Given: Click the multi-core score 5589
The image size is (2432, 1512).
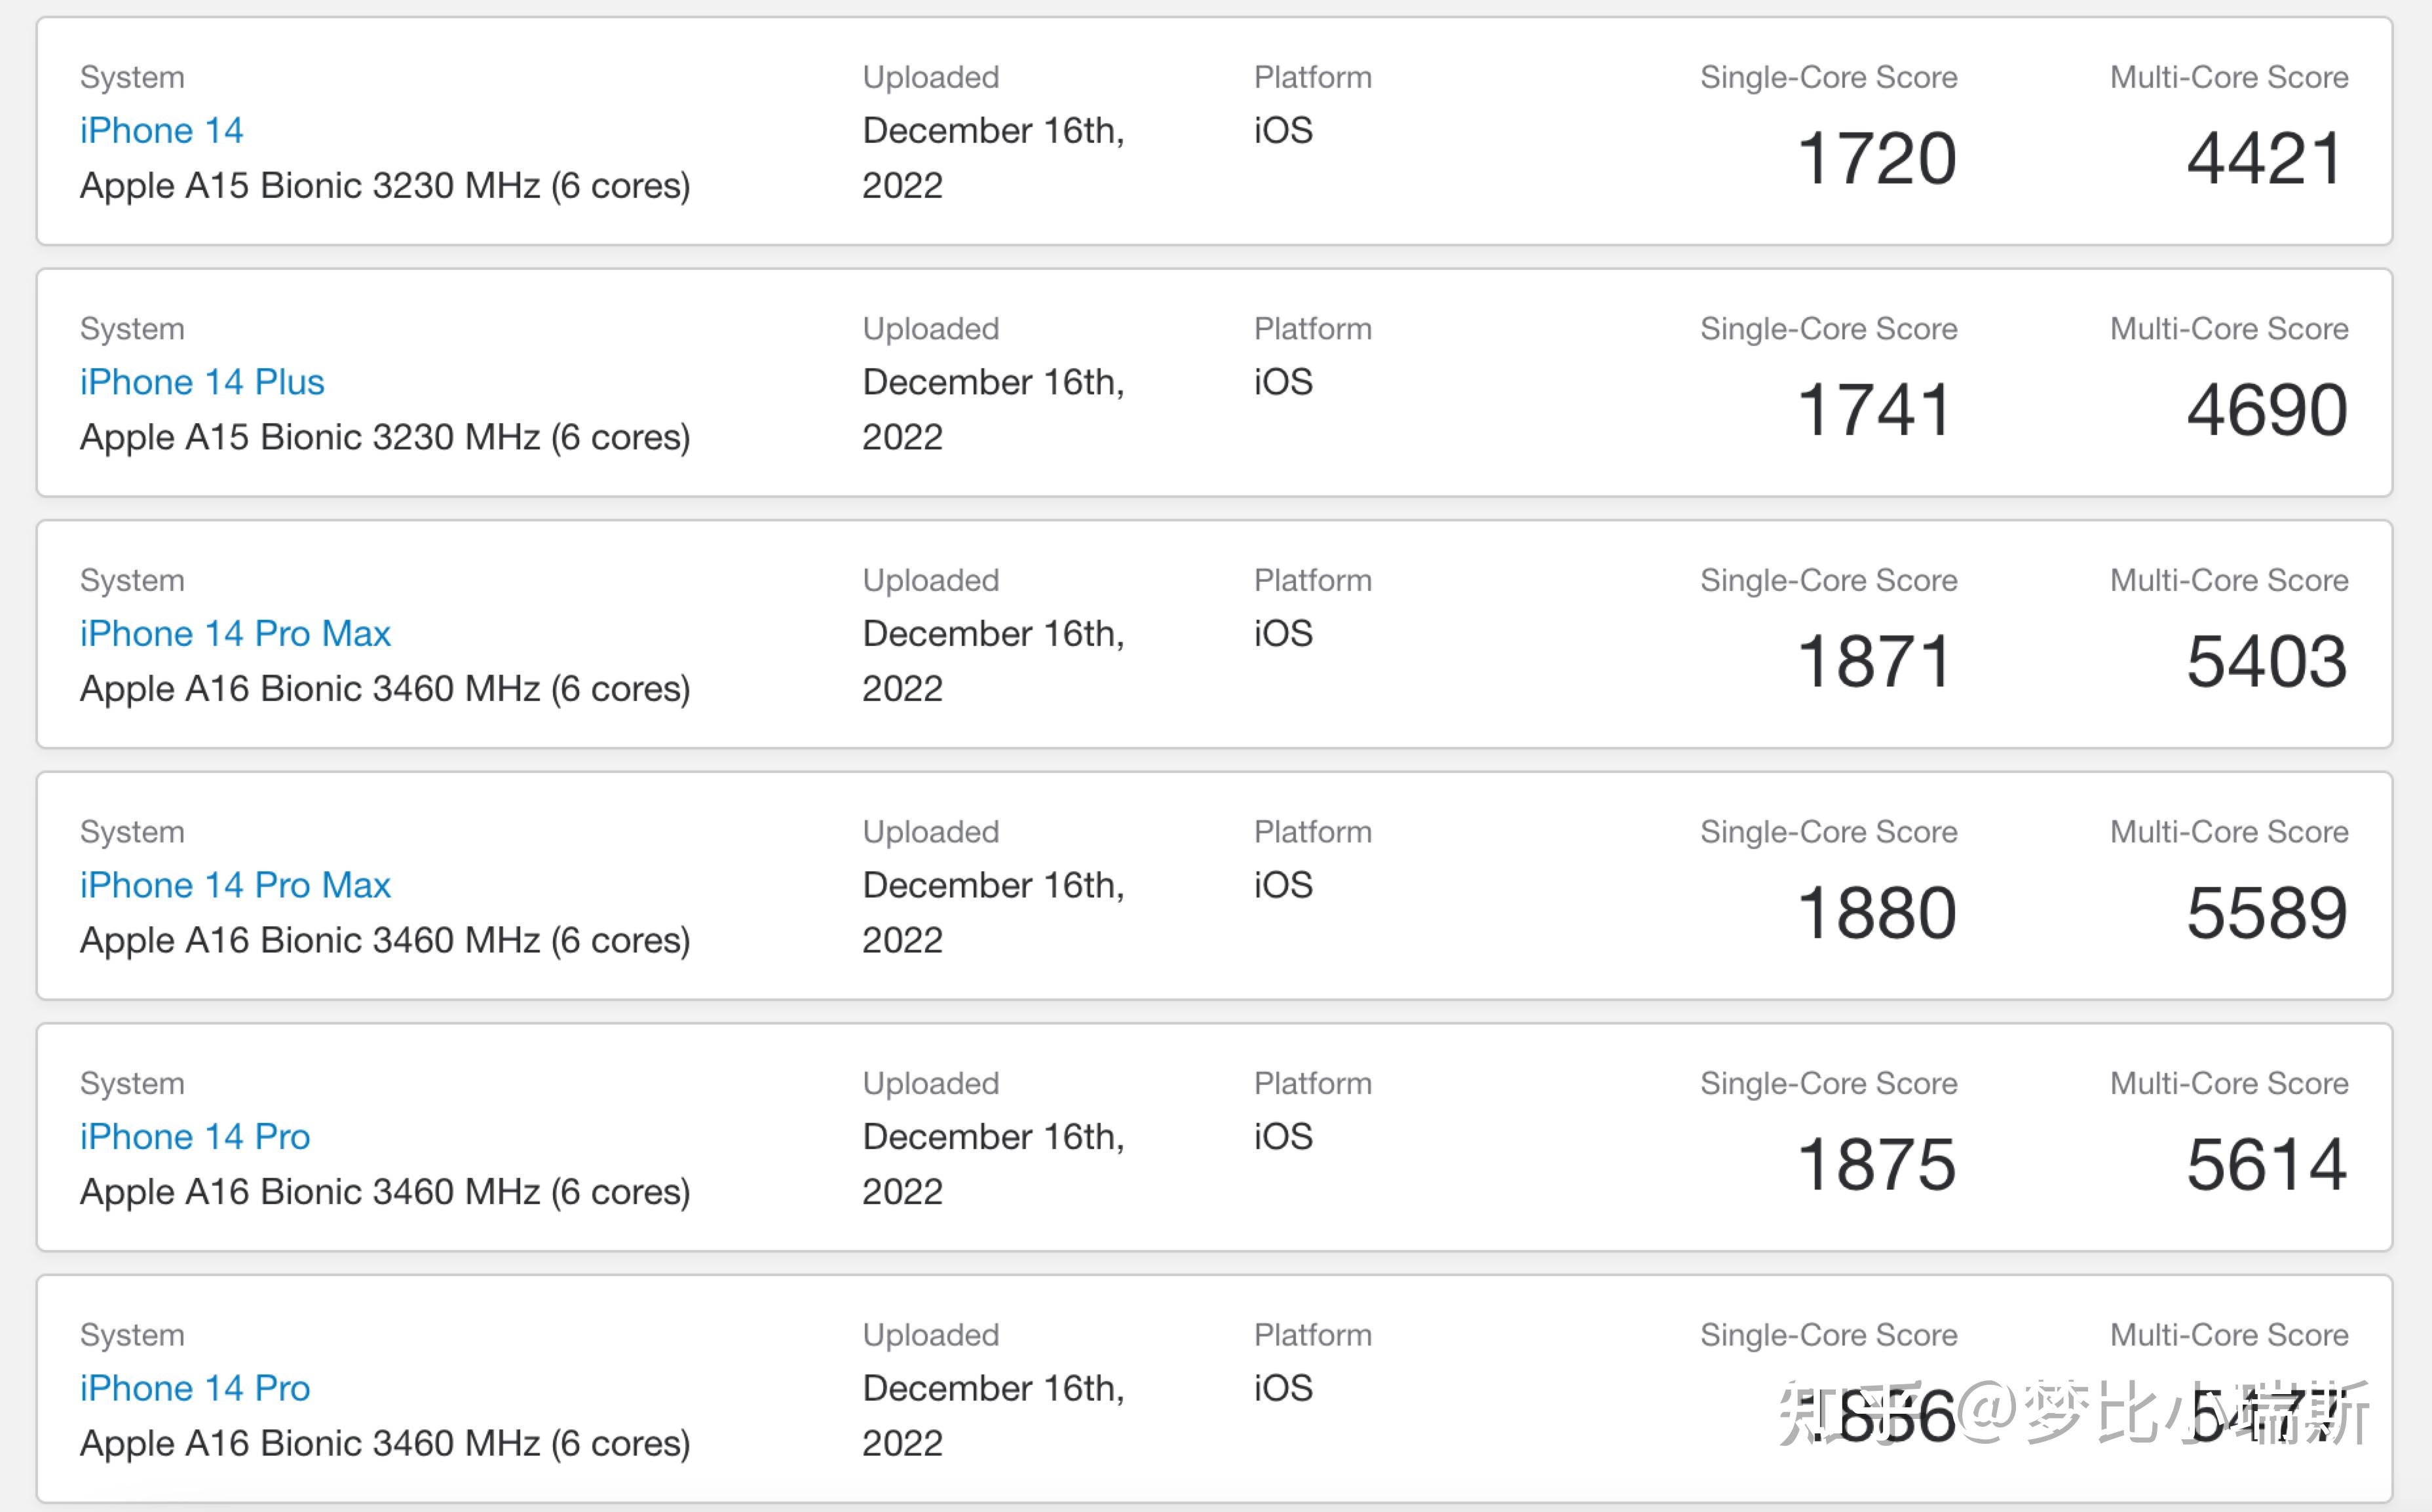Looking at the screenshot, I should pyautogui.click(x=2266, y=914).
